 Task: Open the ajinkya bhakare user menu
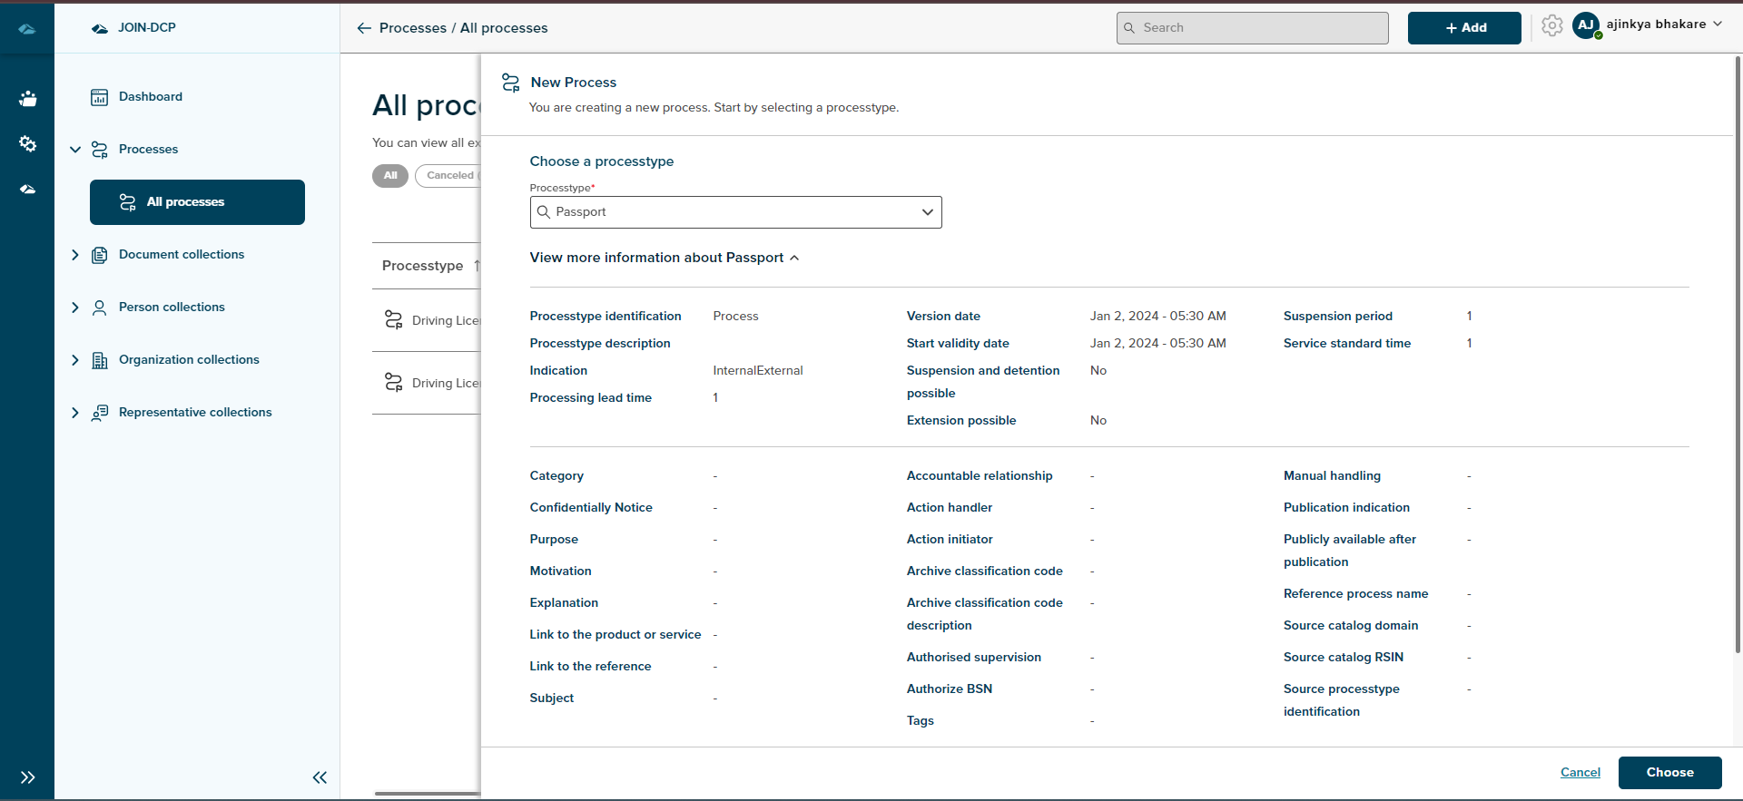coord(1663,24)
